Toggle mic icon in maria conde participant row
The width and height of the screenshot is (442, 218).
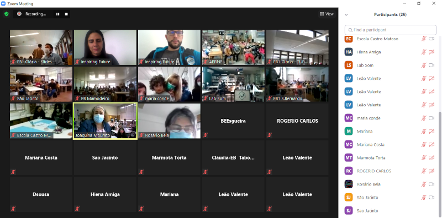(x=424, y=118)
